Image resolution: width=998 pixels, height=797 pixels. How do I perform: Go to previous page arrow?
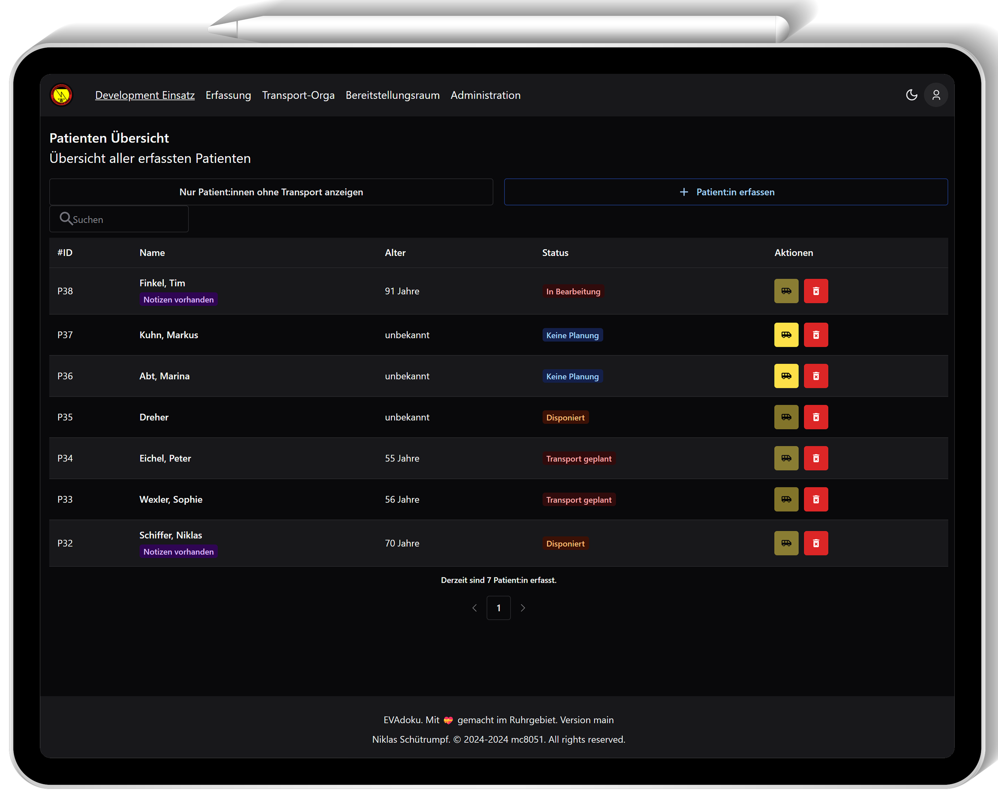point(474,608)
